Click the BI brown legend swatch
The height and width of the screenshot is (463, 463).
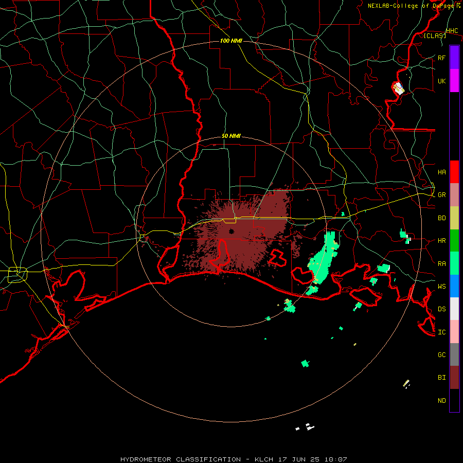pos(454,378)
